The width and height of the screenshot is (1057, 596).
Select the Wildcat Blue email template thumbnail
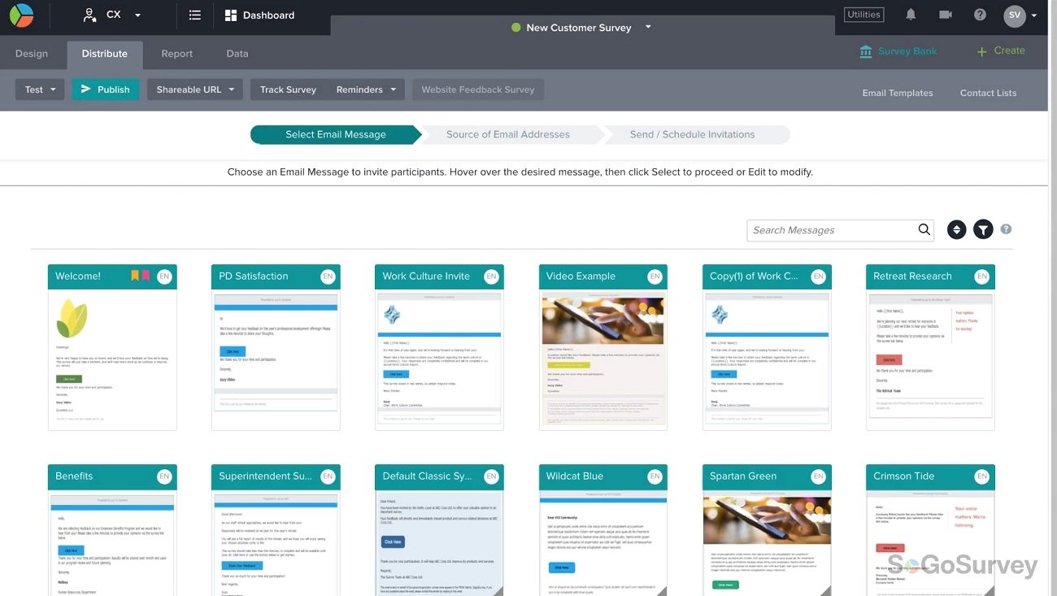click(602, 529)
